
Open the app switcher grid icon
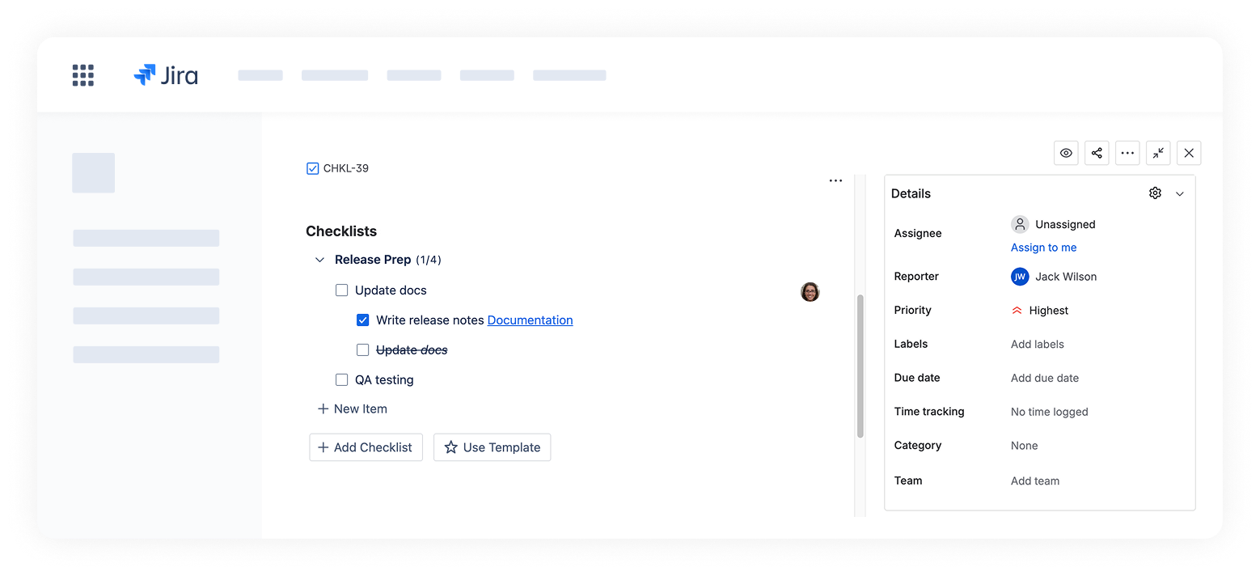click(83, 75)
